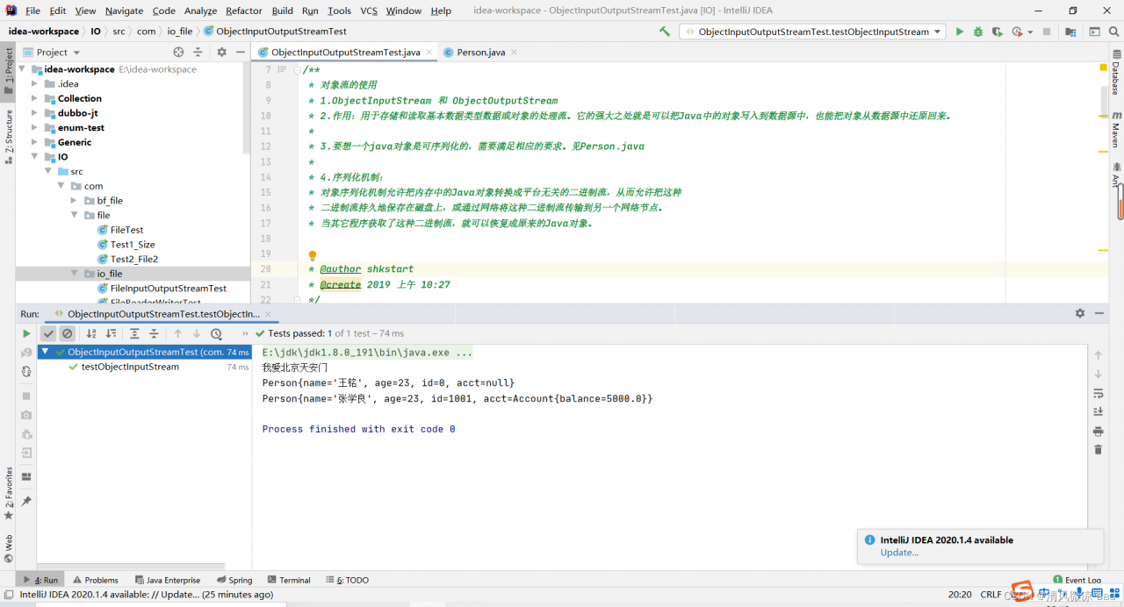Expand the dubbo-jt module
Viewport: 1124px width, 607px height.
tap(34, 113)
